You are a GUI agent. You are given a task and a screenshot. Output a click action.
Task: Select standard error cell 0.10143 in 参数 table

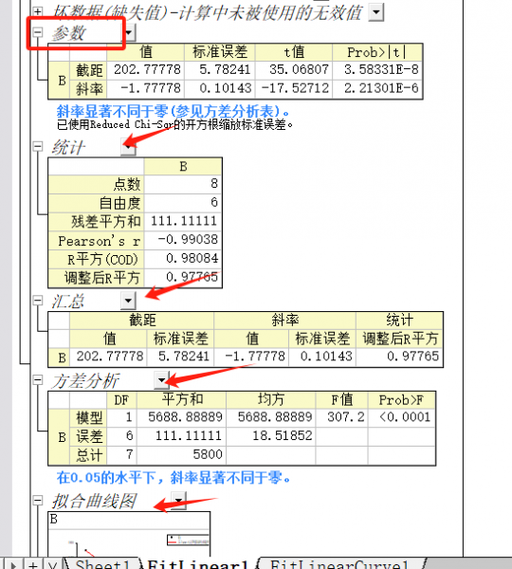coord(220,88)
